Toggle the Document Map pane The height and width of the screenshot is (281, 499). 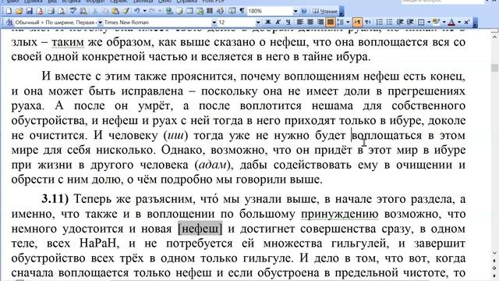[x=232, y=11]
